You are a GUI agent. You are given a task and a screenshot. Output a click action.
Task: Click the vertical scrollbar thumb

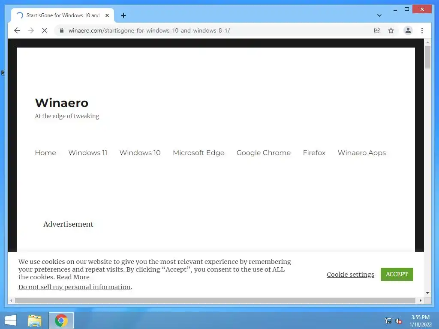[x=427, y=57]
